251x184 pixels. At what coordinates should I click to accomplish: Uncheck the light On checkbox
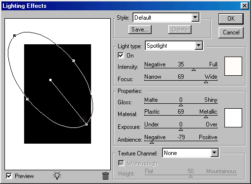point(121,55)
